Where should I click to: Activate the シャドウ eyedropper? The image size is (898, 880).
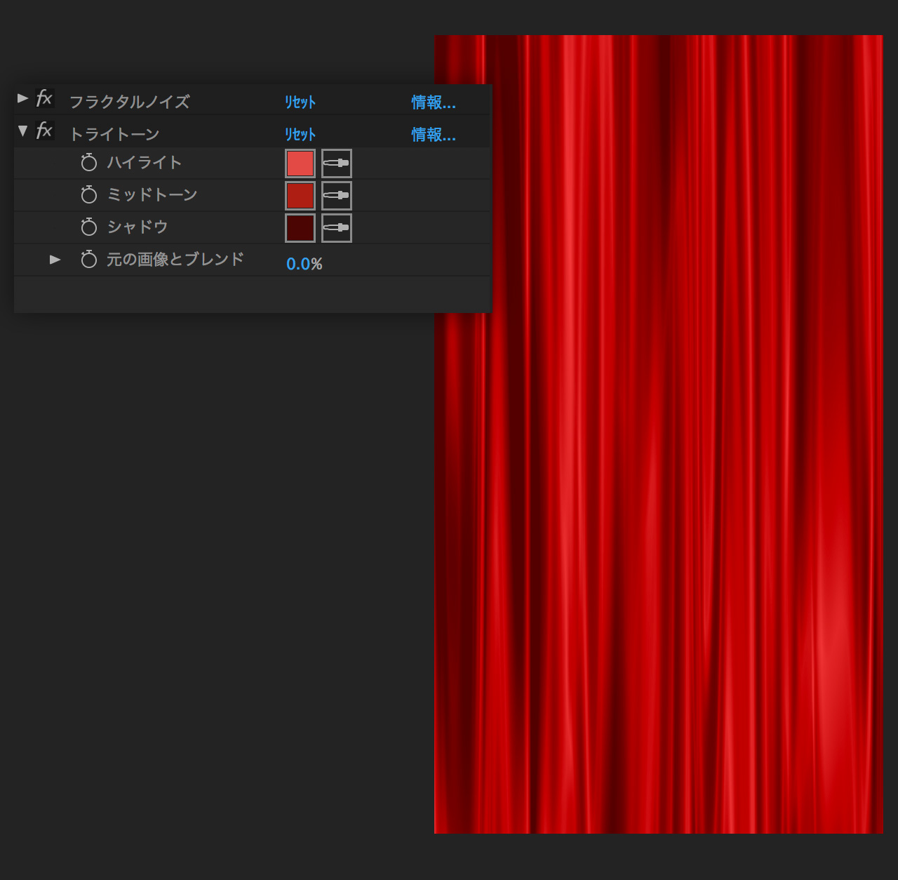tap(337, 228)
